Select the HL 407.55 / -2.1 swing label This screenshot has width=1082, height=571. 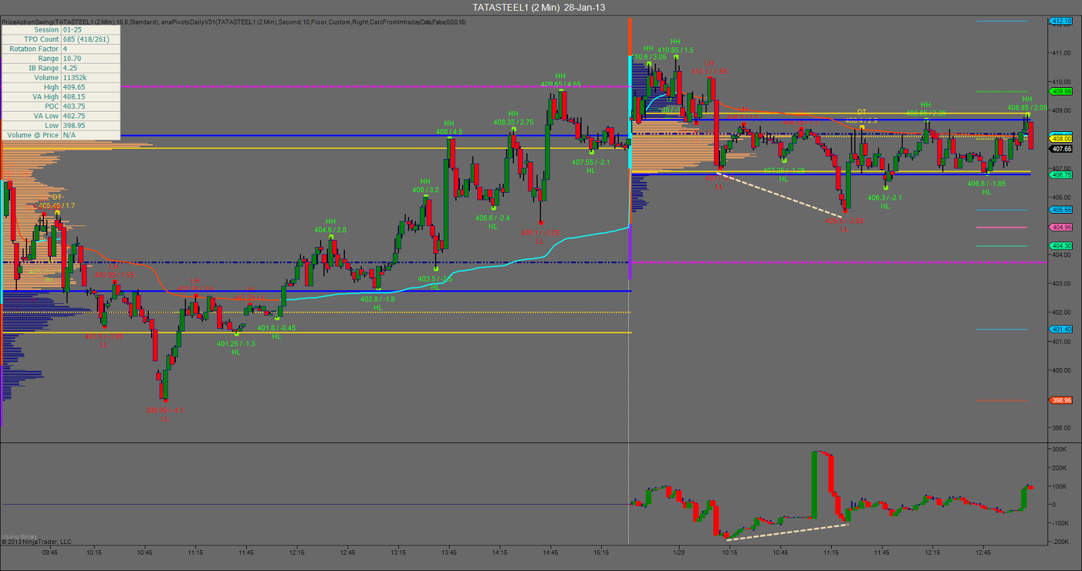point(591,166)
